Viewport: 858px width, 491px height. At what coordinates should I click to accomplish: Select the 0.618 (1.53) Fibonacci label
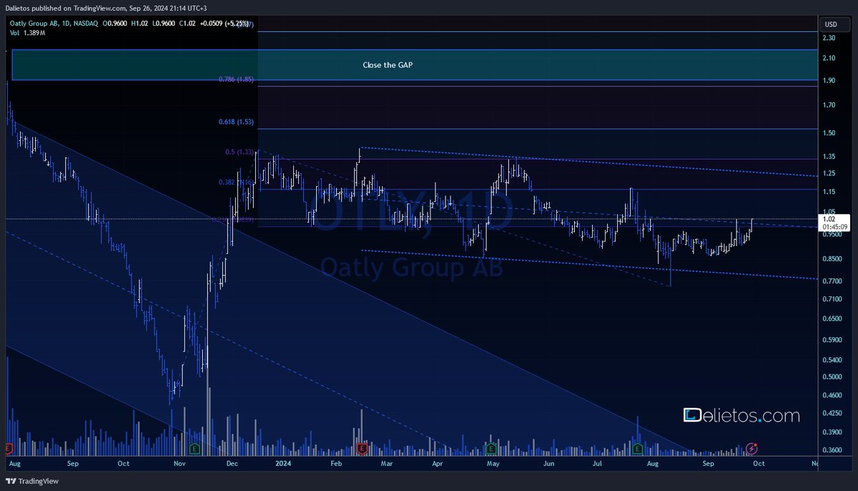coord(236,122)
